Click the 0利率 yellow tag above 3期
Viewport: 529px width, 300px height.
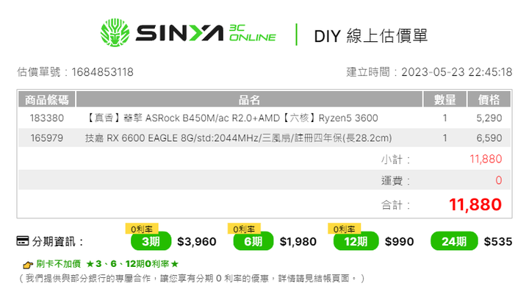142,229
